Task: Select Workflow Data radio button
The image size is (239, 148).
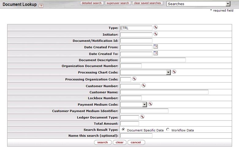Action: pyautogui.click(x=168, y=130)
